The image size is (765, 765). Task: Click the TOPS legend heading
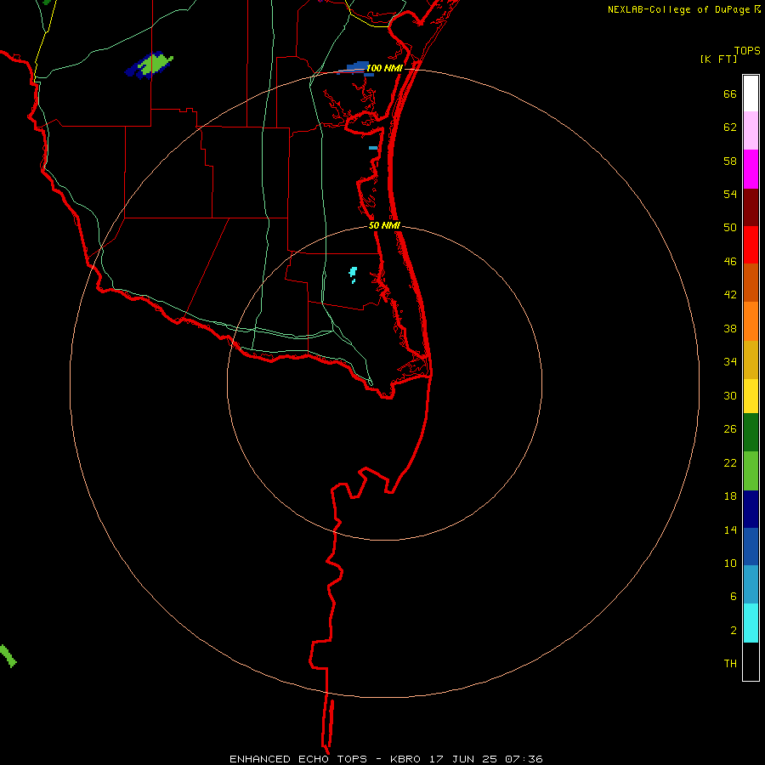click(747, 50)
